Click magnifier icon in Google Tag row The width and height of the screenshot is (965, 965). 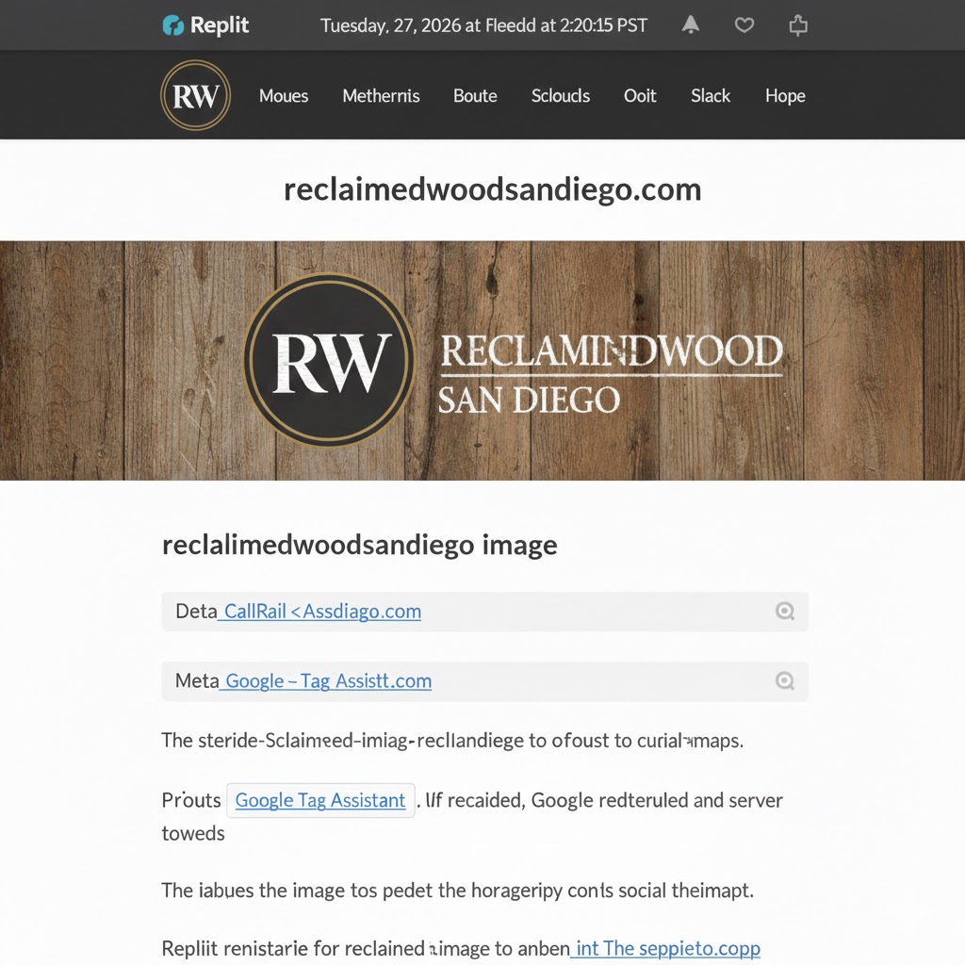(x=785, y=680)
